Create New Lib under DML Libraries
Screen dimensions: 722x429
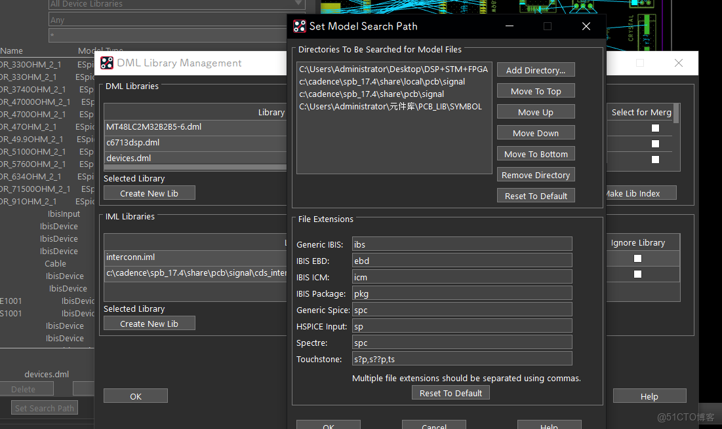point(150,193)
